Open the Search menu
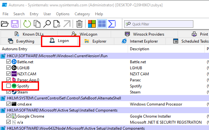209x130 pixels. 19,14
